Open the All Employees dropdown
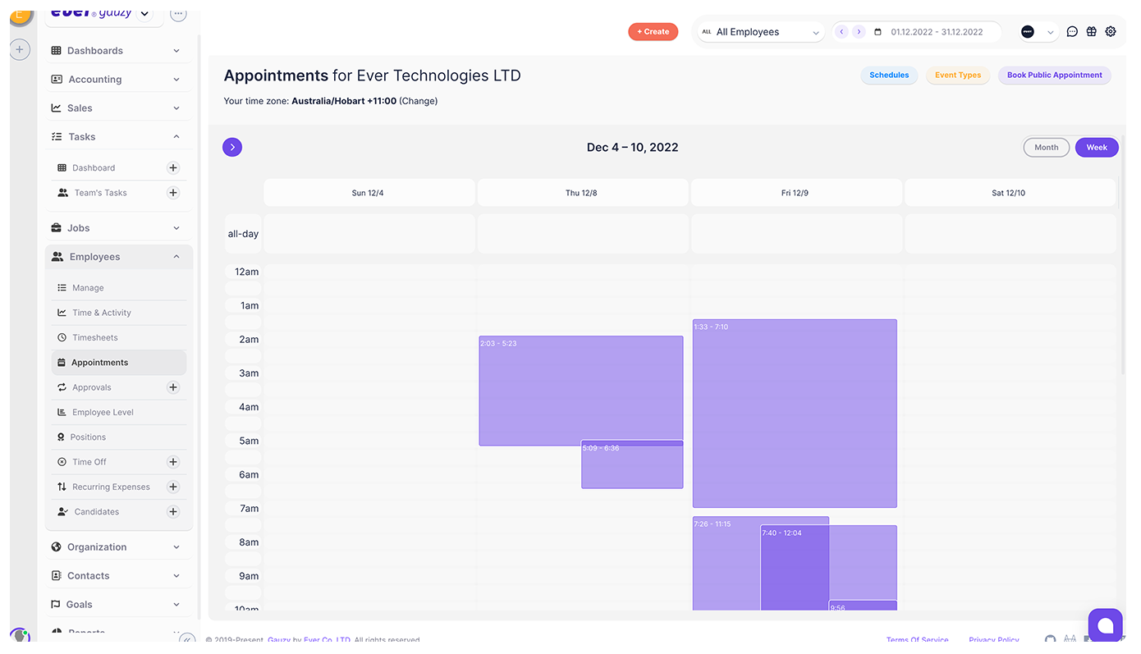The width and height of the screenshot is (1141, 654). point(760,31)
